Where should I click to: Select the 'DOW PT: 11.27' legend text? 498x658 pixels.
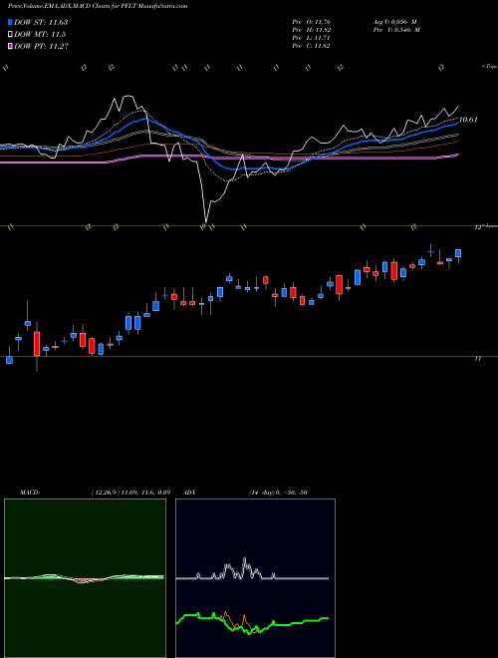[x=41, y=46]
